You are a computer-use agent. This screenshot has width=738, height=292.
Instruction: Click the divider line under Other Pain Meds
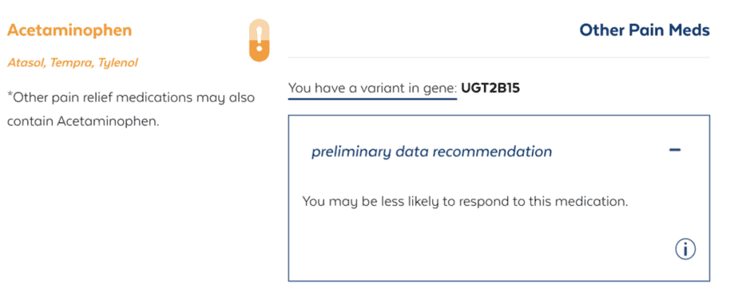pyautogui.click(x=499, y=57)
